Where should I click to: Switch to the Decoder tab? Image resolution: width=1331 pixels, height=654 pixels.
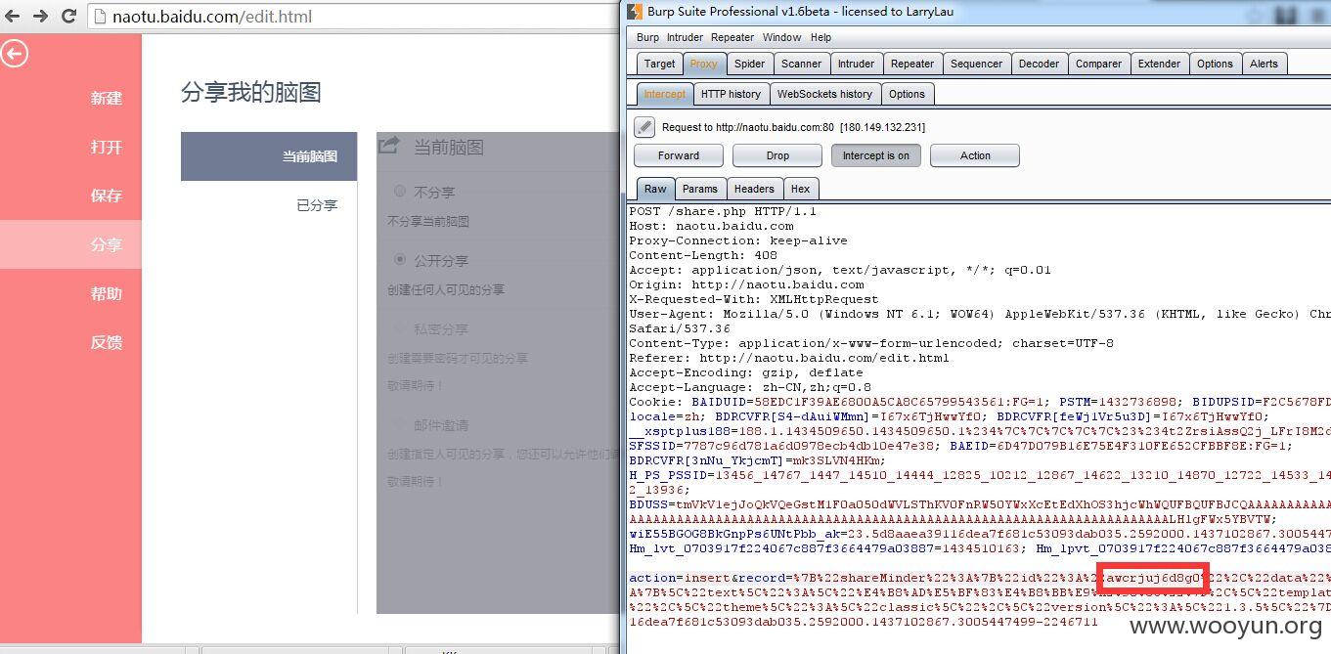pyautogui.click(x=1039, y=64)
